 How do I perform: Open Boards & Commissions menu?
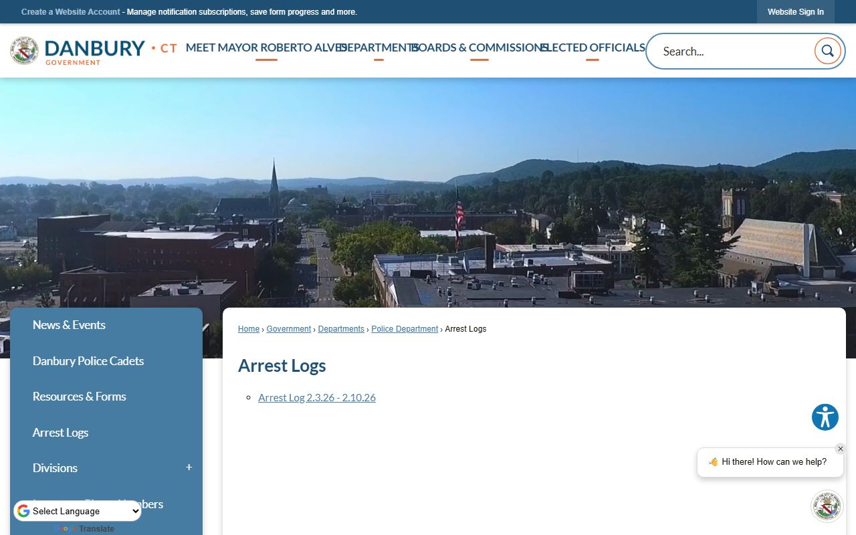[x=479, y=47]
